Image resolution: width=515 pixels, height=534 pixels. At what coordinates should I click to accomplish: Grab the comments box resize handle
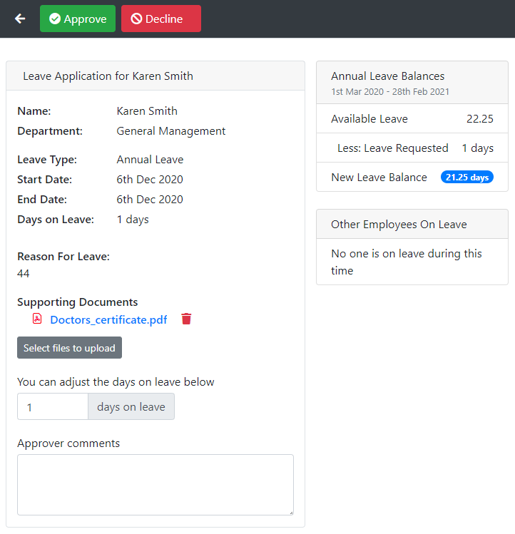[290, 511]
